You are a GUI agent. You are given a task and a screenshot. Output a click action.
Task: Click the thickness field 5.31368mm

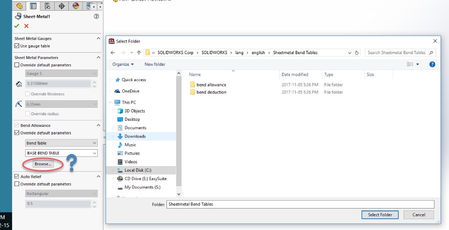58,84
